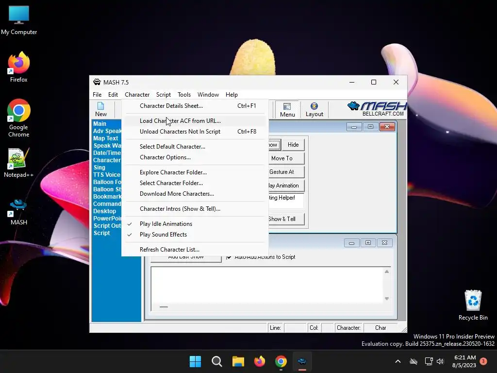Viewport: 497px width, 373px height.
Task: Click inside the script text area
Action: [x=267, y=285]
